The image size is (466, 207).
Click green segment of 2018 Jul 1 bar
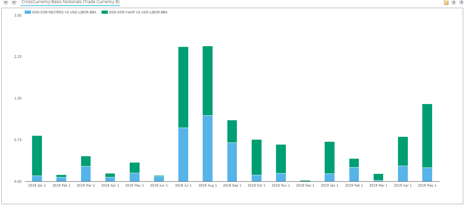click(x=183, y=87)
